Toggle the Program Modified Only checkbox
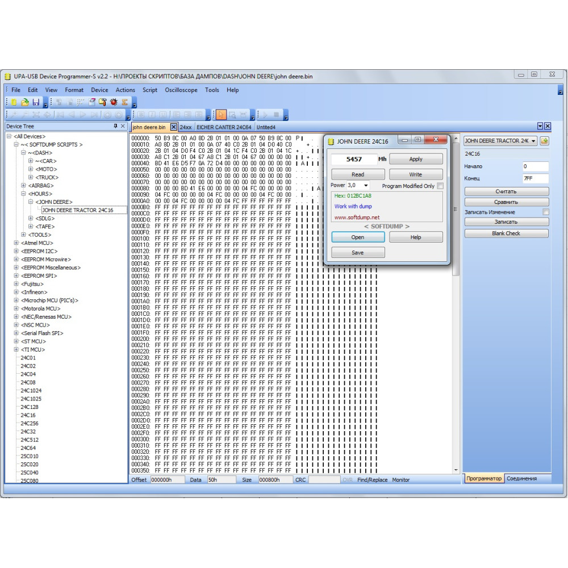The width and height of the screenshot is (568, 568). coord(440,186)
